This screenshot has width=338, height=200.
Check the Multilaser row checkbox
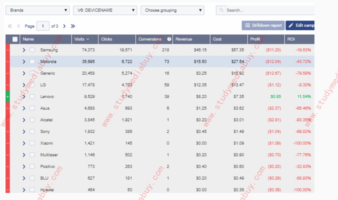32,155
